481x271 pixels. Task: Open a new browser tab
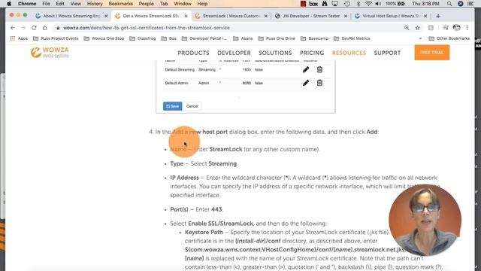coord(438,16)
